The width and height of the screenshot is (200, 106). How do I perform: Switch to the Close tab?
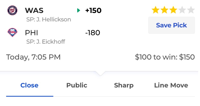point(29,85)
